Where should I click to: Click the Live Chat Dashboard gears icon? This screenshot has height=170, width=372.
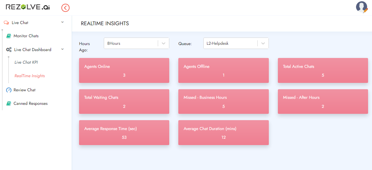9,50
